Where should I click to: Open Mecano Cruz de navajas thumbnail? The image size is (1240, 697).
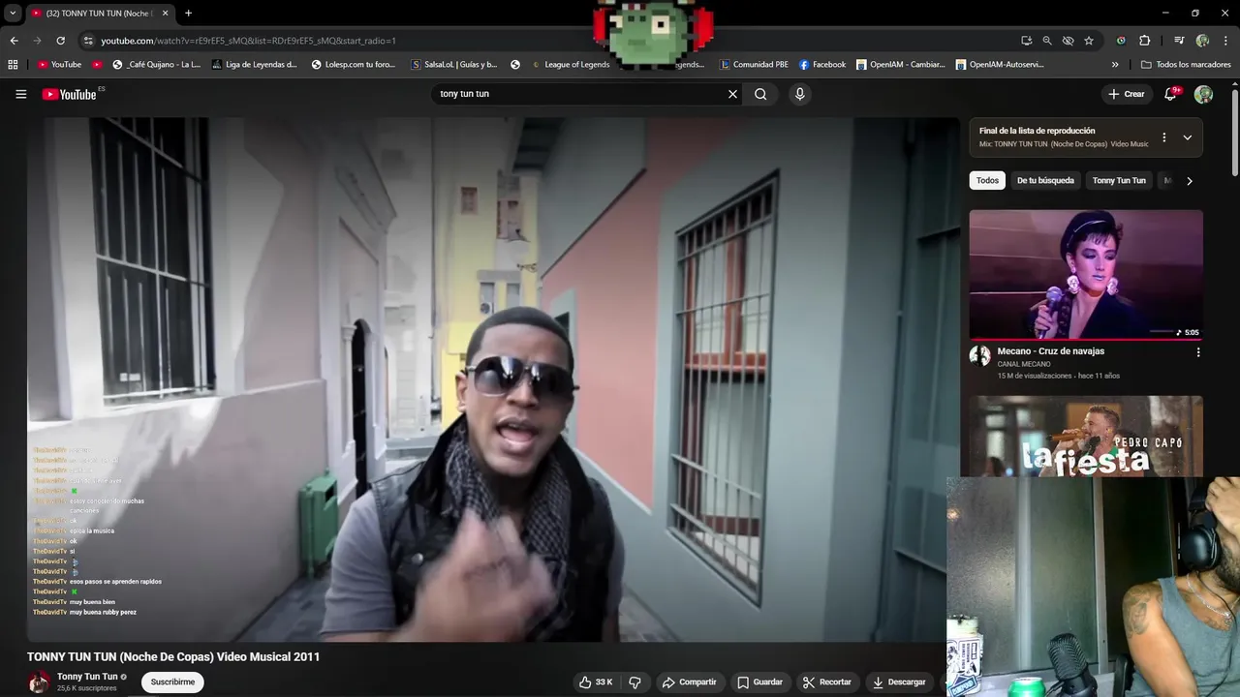pos(1086,275)
